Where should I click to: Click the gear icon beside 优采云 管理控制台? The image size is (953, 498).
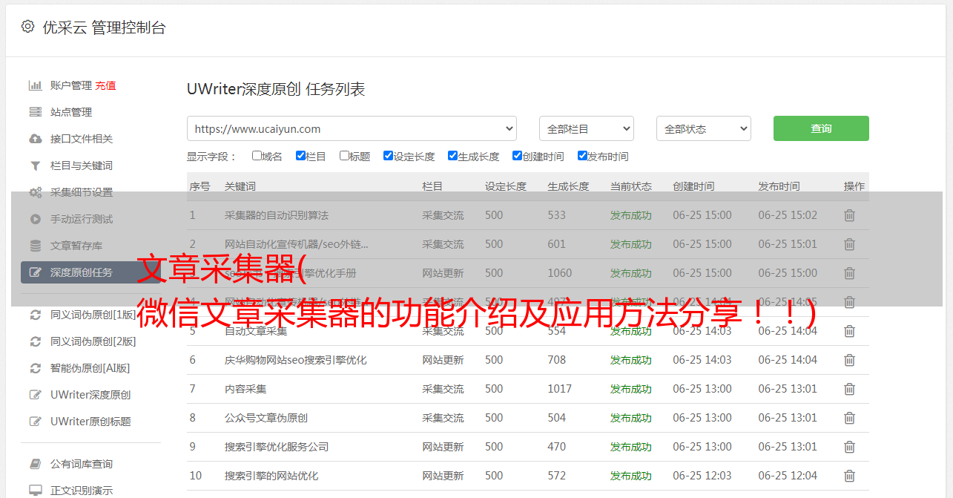[27, 27]
